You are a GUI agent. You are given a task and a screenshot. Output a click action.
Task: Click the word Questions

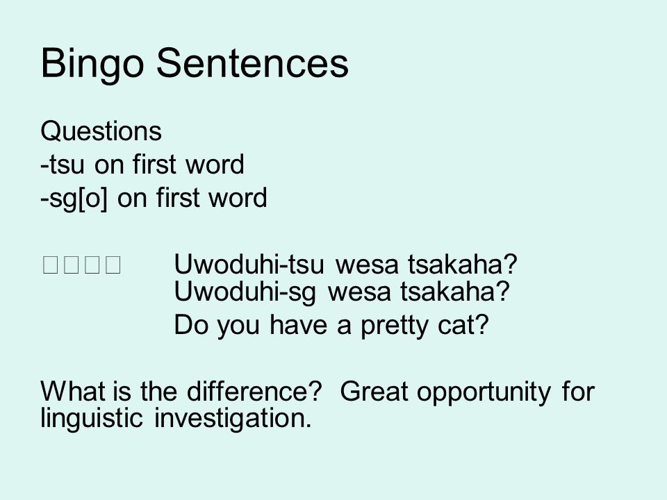point(101,131)
